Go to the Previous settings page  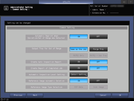pos(18,95)
